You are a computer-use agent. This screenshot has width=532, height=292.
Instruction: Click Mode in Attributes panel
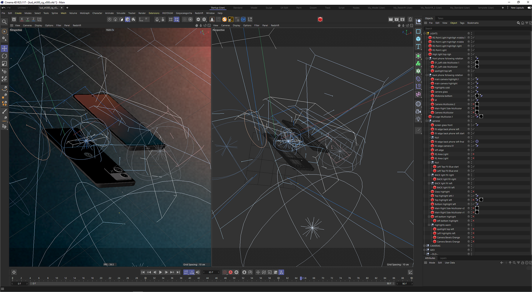coord(432,263)
